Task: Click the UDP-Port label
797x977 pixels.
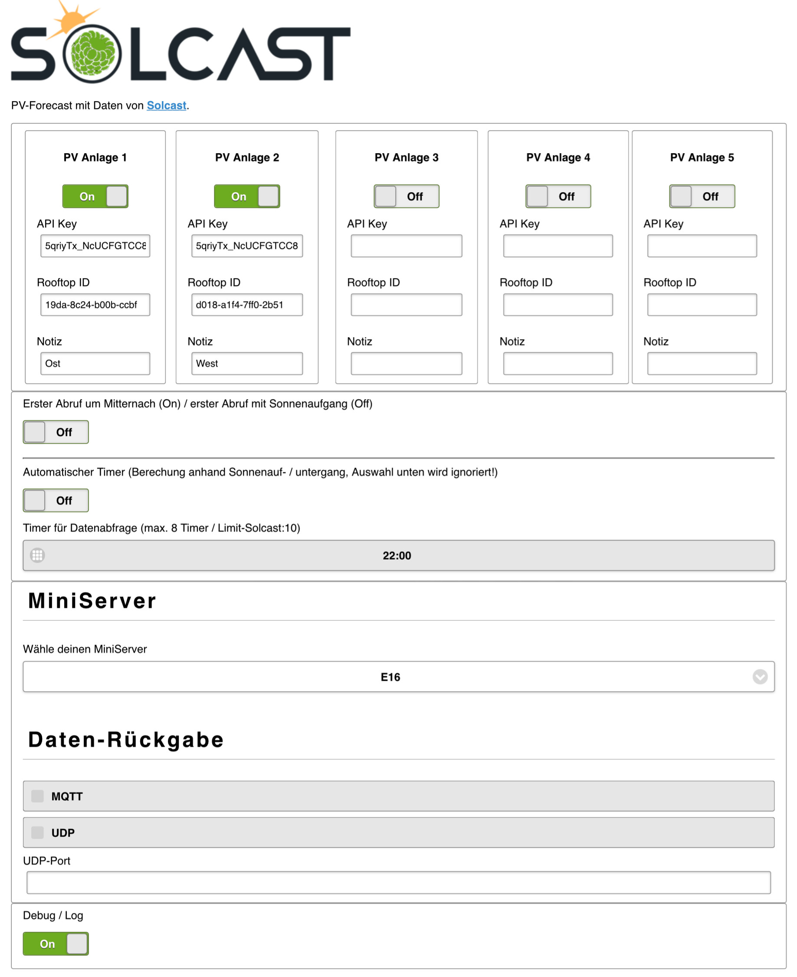Action: (x=46, y=861)
